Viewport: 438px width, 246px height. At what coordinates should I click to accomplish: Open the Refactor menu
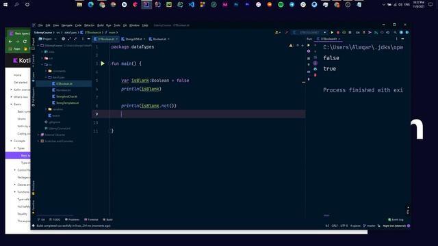pyautogui.click(x=90, y=25)
